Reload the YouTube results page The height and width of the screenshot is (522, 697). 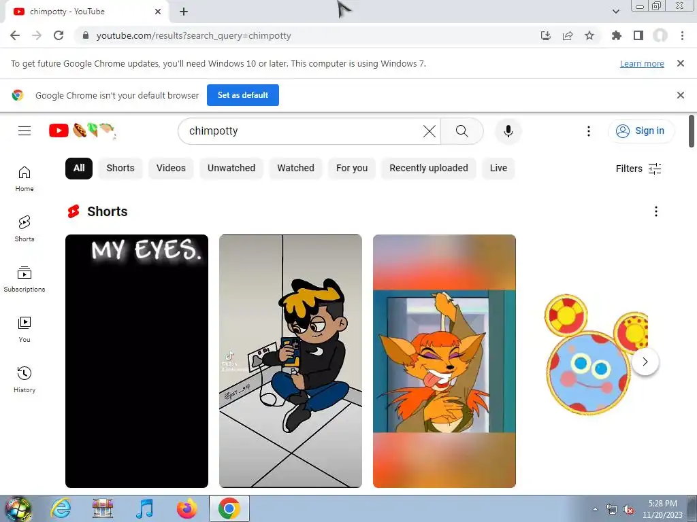(x=59, y=35)
